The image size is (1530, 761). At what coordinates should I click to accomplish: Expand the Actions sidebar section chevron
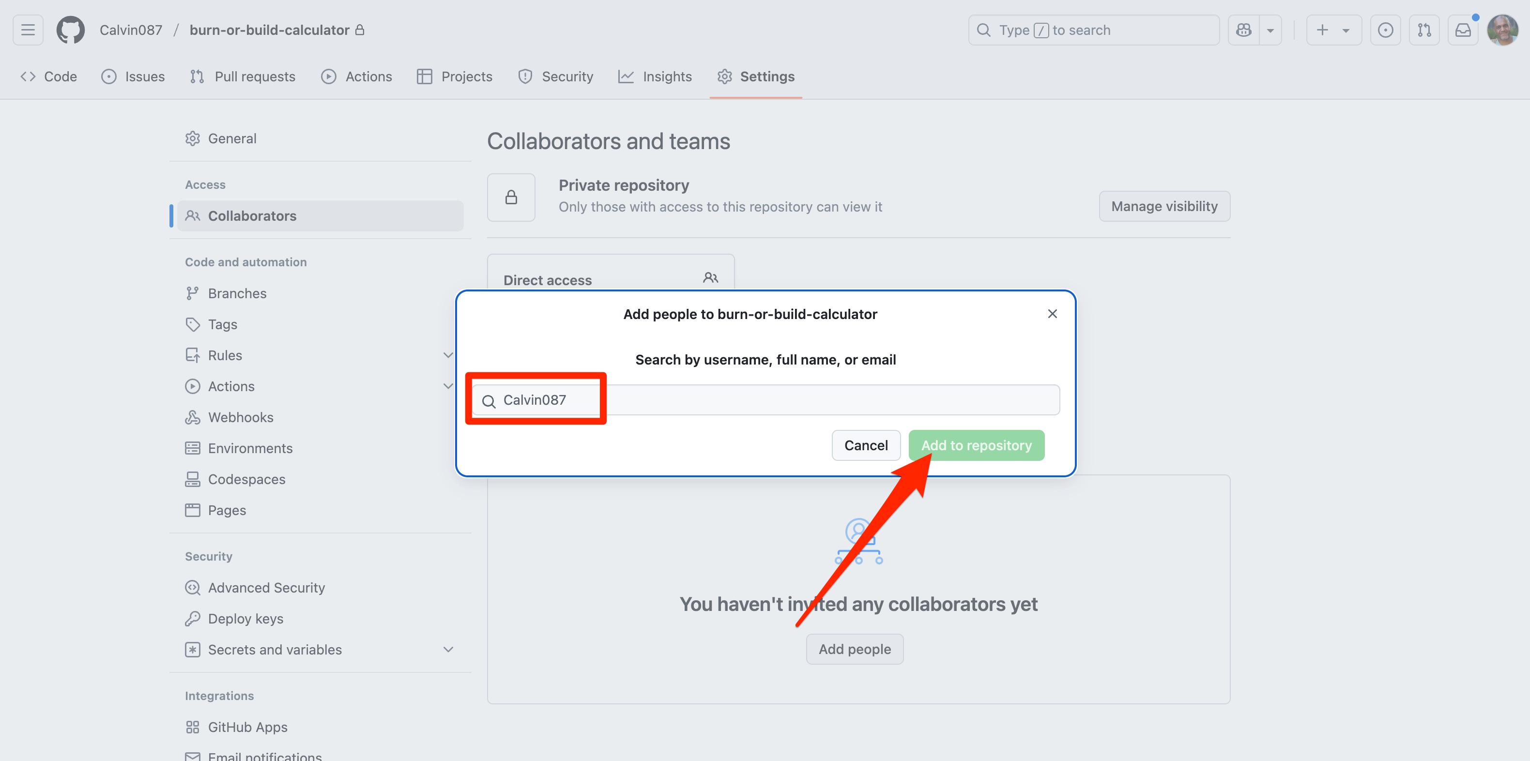point(448,386)
